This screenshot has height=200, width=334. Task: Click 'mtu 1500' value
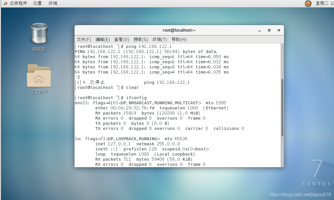[x=216, y=103]
